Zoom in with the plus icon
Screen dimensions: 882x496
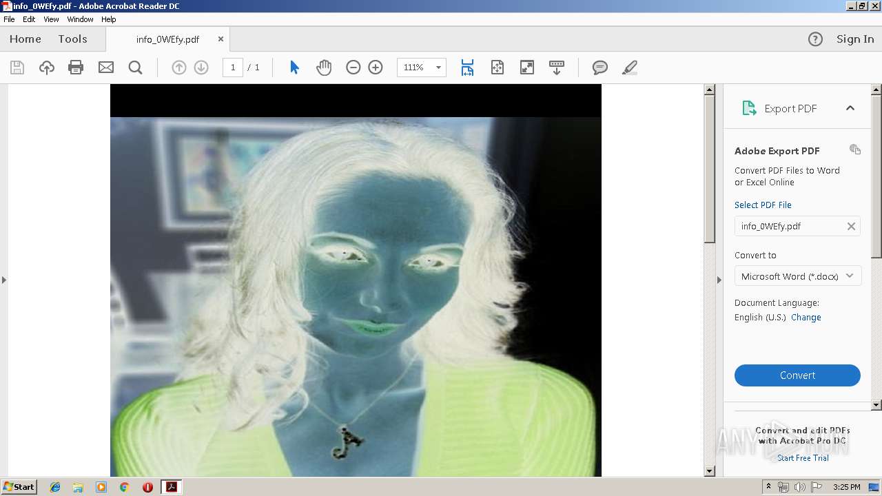(376, 68)
